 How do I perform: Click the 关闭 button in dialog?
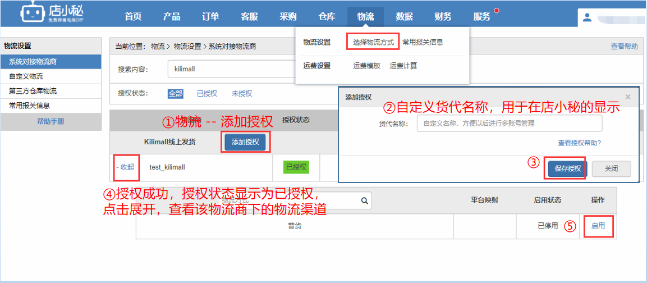(612, 169)
